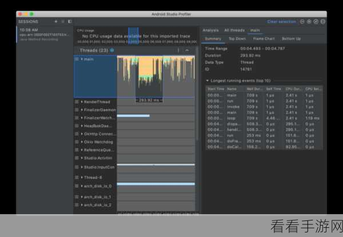The width and height of the screenshot is (343, 237).
Task: Collapse the main thread row triangle
Action: point(82,59)
